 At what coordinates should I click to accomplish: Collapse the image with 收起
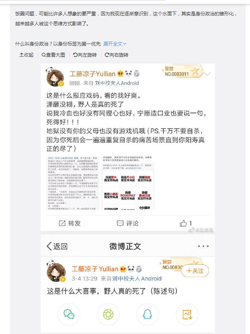pos(27,55)
